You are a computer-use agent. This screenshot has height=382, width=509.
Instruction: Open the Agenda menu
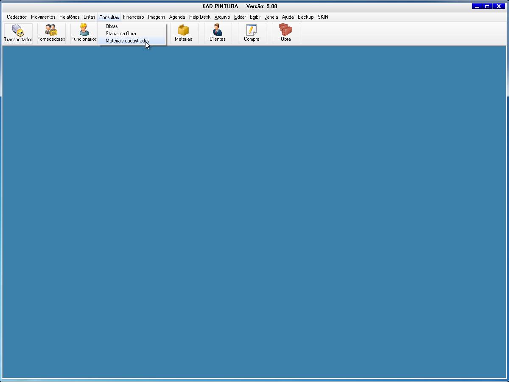pyautogui.click(x=177, y=17)
